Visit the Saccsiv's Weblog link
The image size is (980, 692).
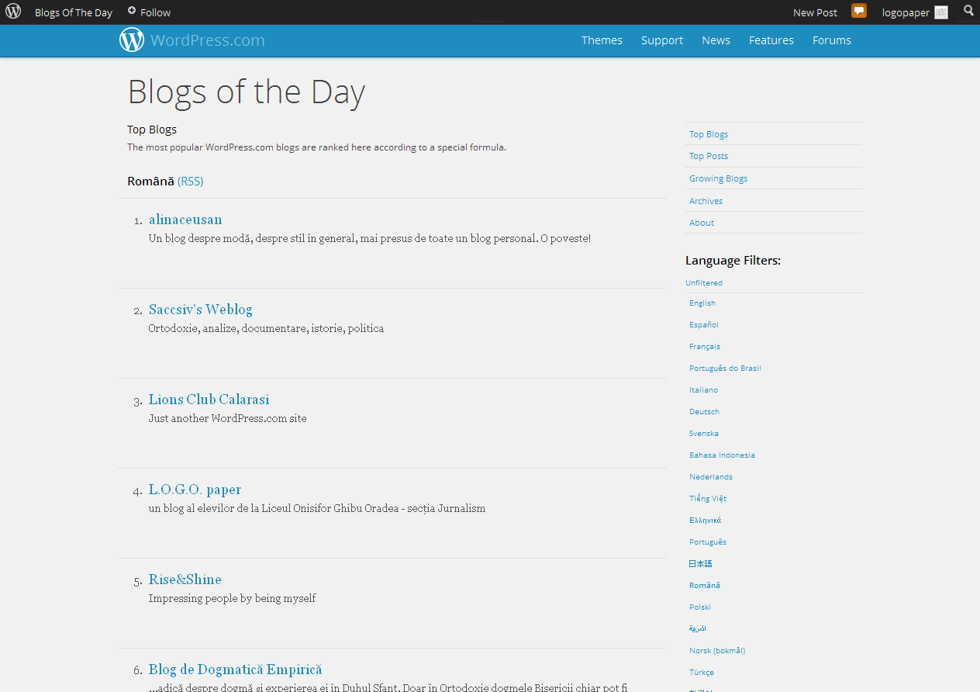[x=200, y=310]
